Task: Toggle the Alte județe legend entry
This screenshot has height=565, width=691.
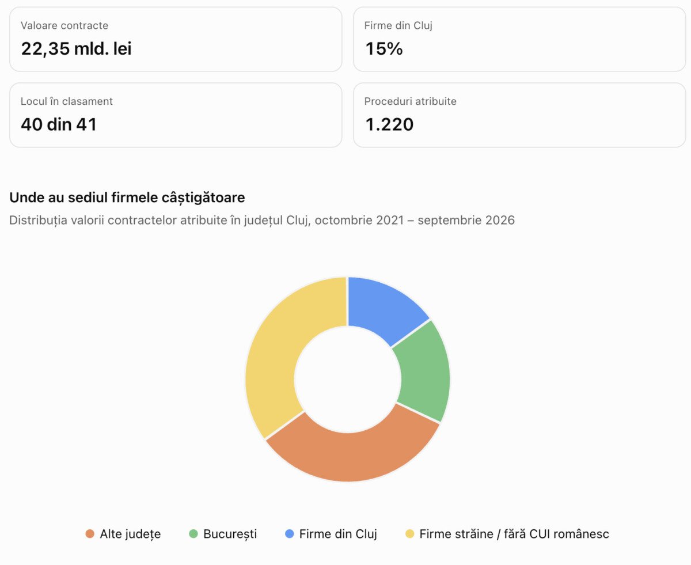Action: [x=123, y=534]
